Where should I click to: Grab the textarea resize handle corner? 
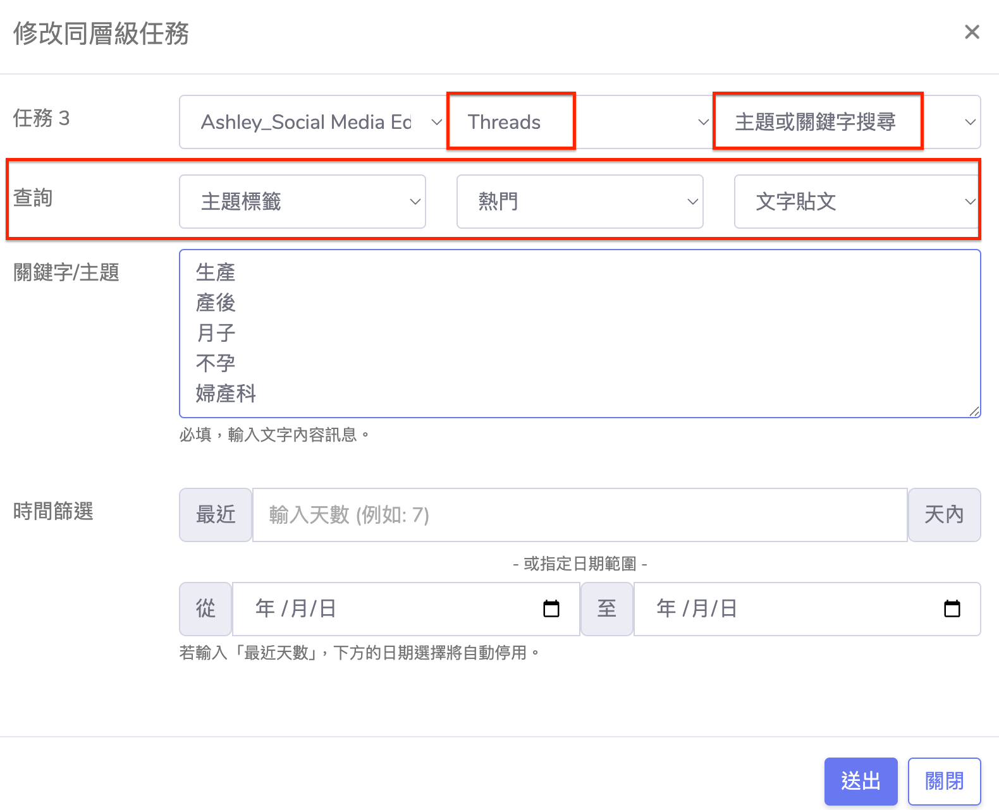pyautogui.click(x=974, y=411)
